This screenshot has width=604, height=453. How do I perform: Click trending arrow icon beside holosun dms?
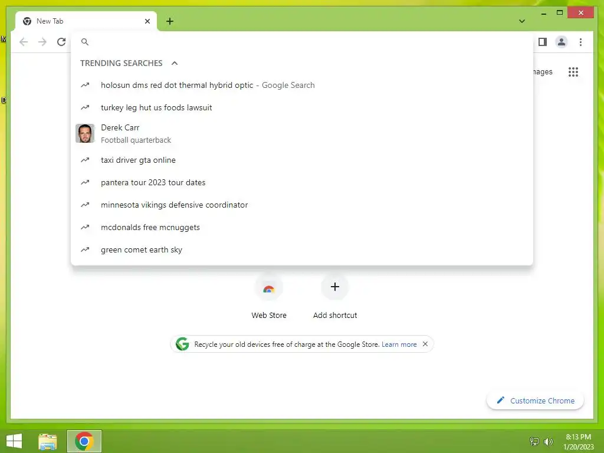[x=85, y=85]
